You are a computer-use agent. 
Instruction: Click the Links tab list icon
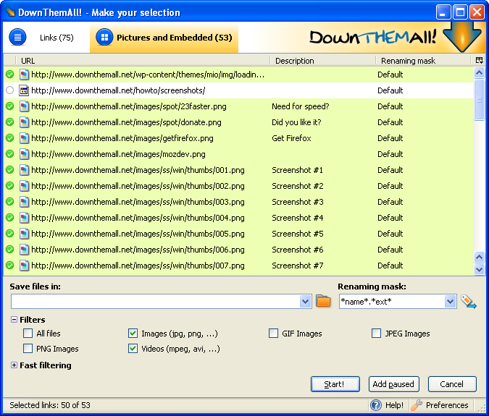point(17,37)
